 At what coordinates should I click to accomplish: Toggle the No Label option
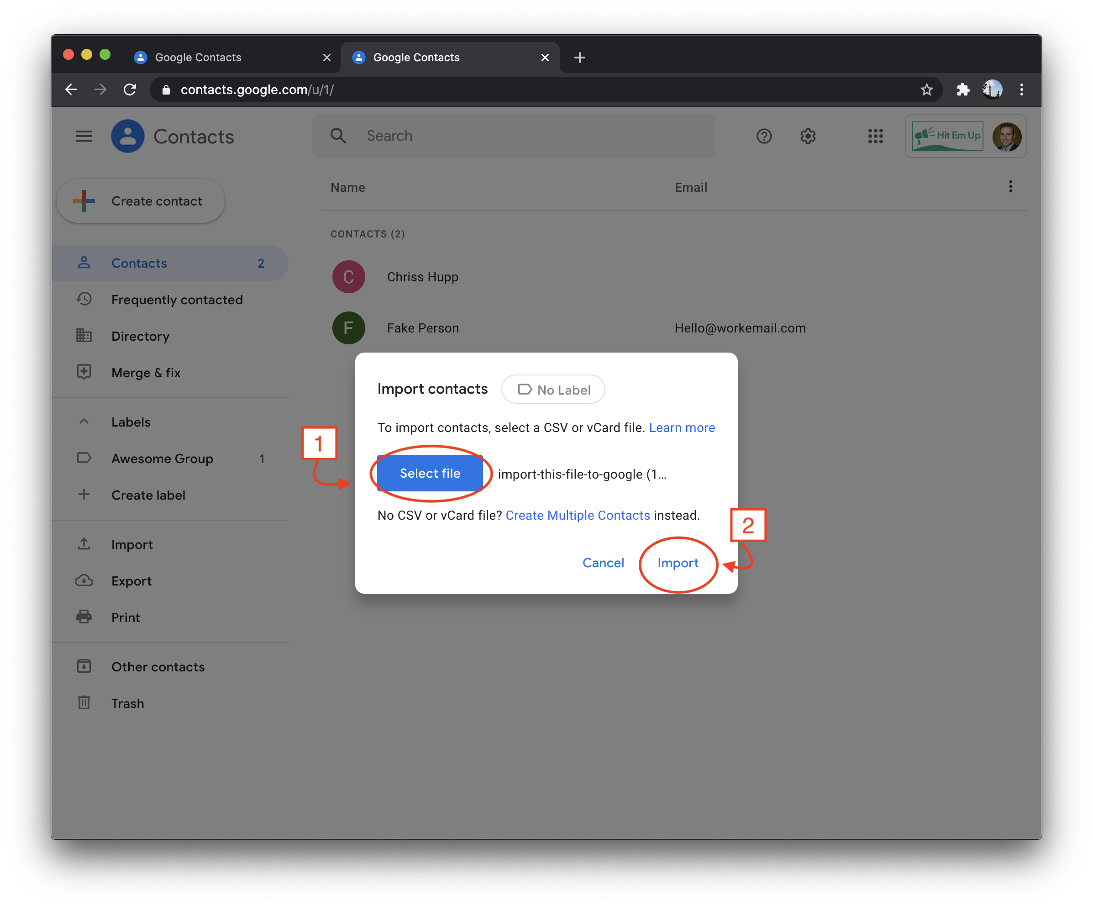click(553, 389)
